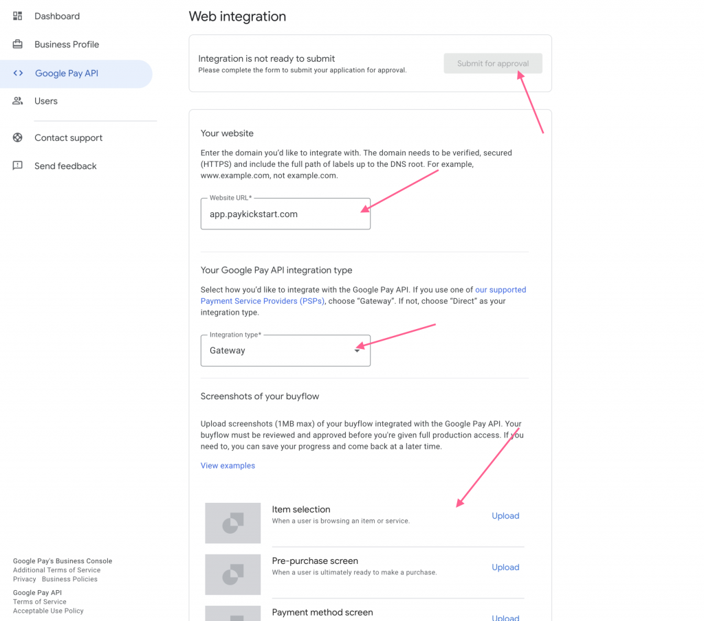Click the 'Pre-purchase screen' label

(x=315, y=561)
